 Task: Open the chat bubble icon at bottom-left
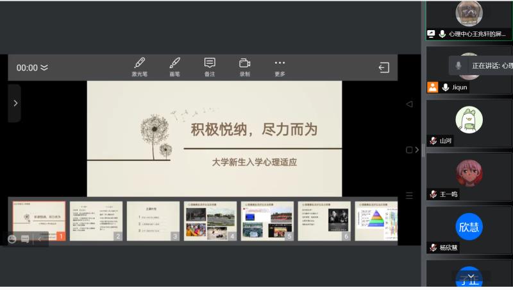pyautogui.click(x=25, y=239)
